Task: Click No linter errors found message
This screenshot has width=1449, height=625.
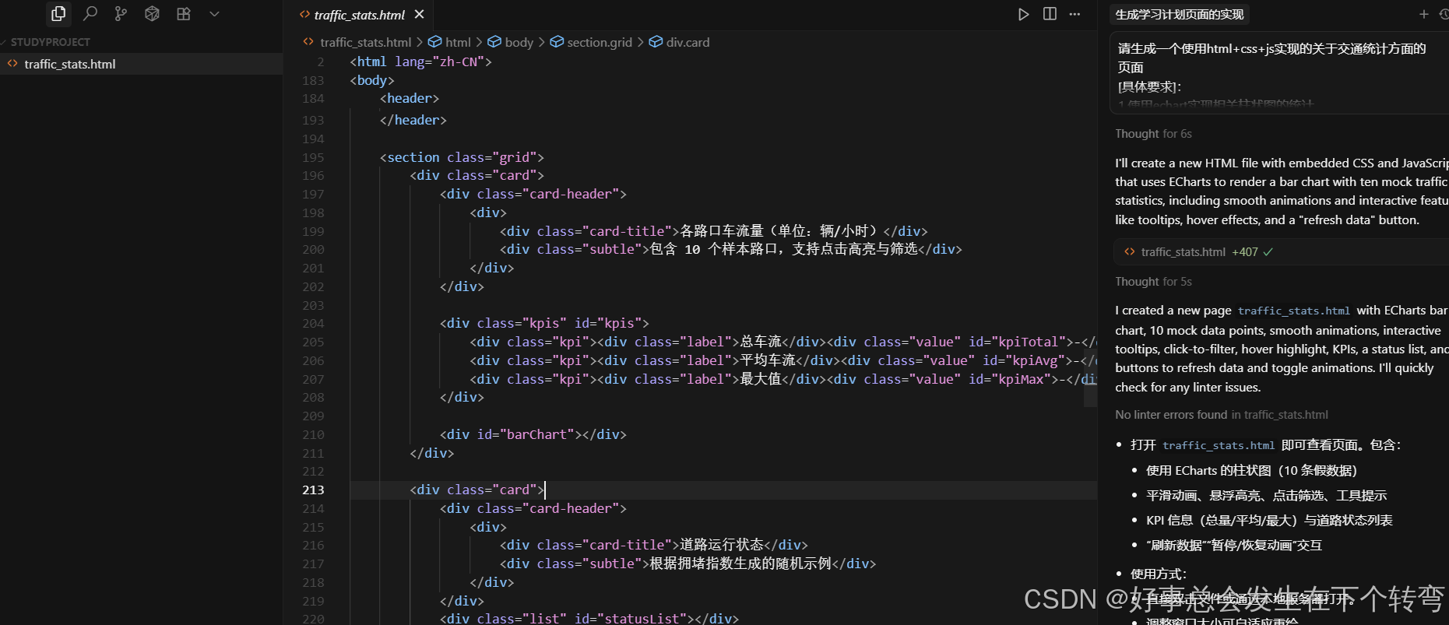Action: tap(1221, 415)
